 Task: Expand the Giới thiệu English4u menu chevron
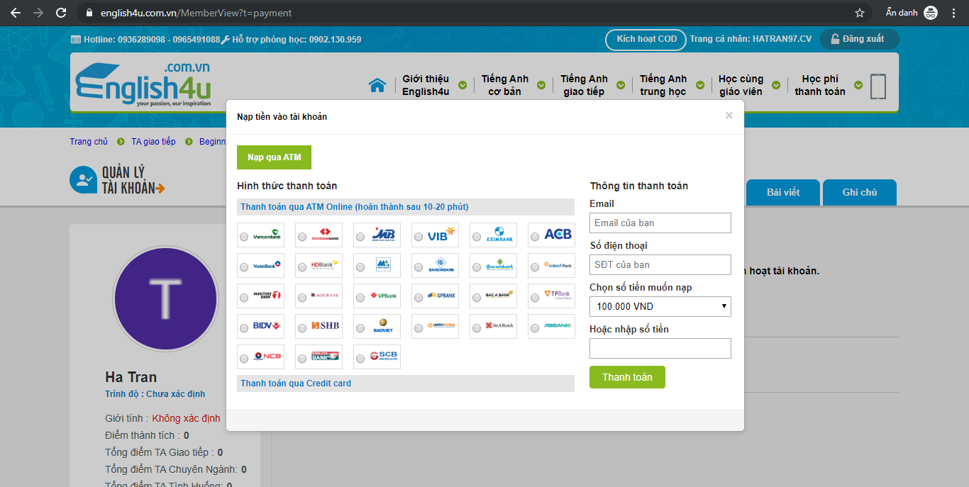click(x=463, y=85)
